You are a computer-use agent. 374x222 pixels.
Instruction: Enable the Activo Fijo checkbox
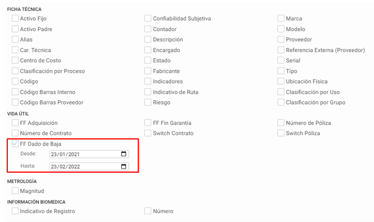pos(15,18)
